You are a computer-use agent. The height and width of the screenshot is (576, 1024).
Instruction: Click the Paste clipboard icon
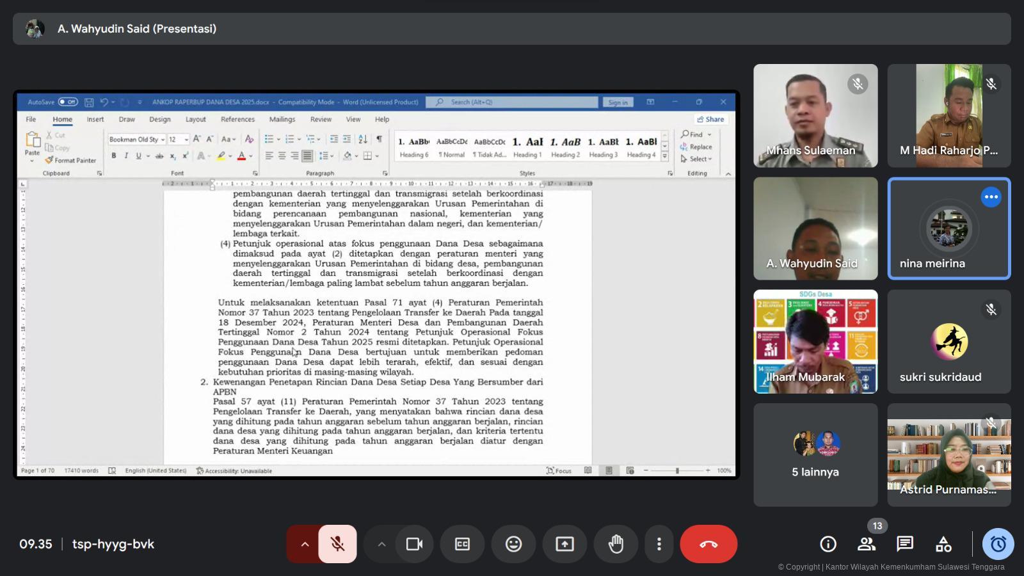coord(33,140)
